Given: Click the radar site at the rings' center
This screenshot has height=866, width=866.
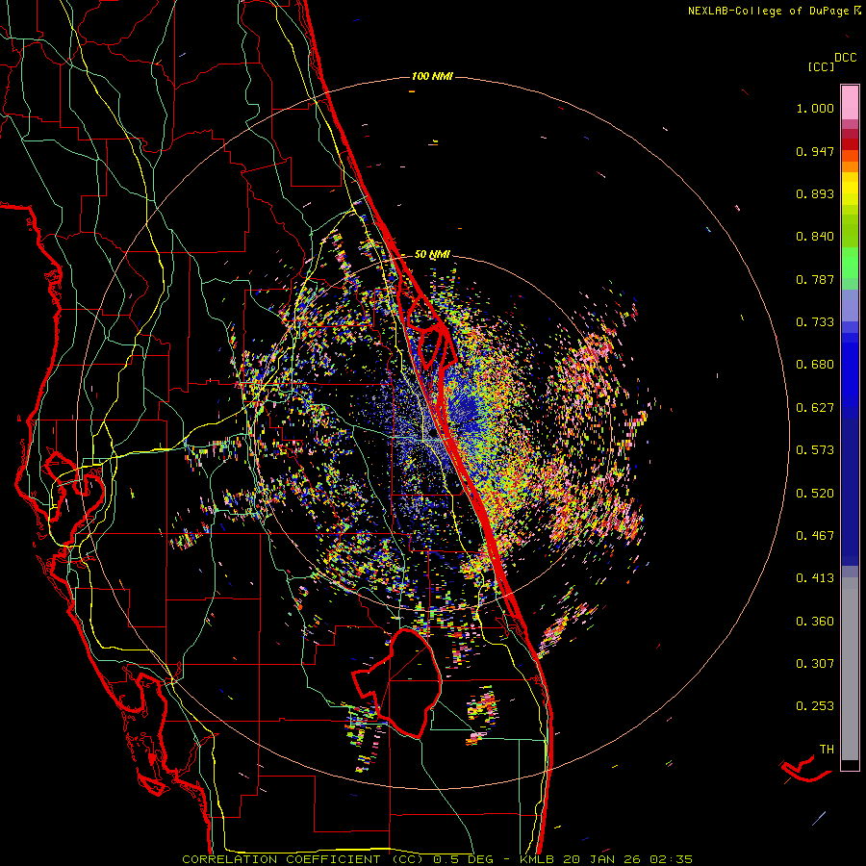Looking at the screenshot, I should (432, 433).
